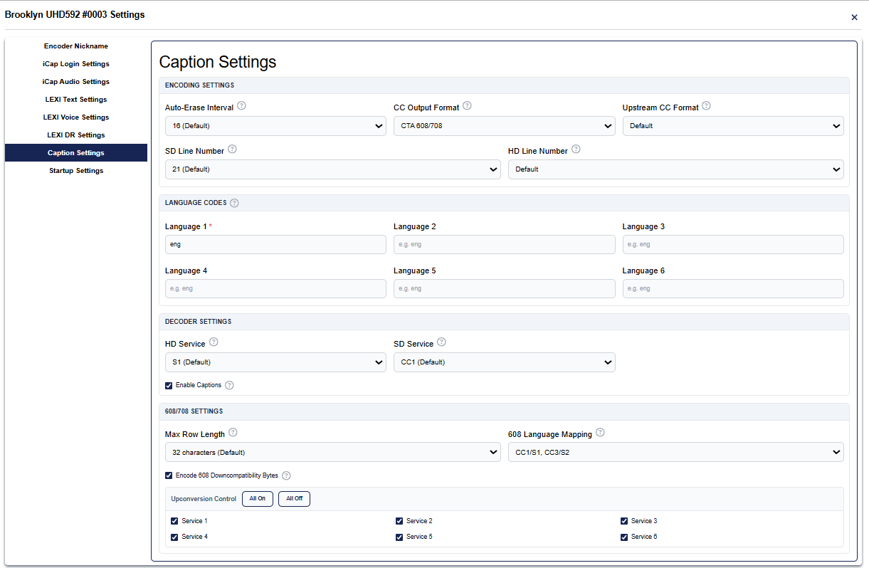Select Caption Settings in sidebar
This screenshot has height=568, width=869.
76,153
